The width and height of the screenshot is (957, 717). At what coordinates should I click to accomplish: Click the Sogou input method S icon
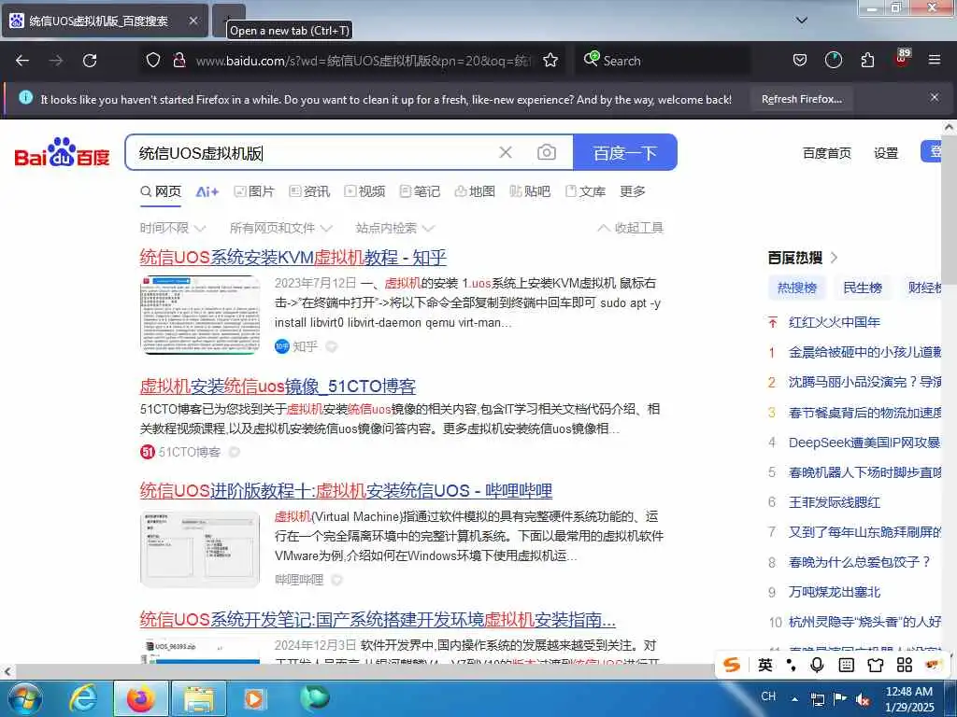pos(732,665)
